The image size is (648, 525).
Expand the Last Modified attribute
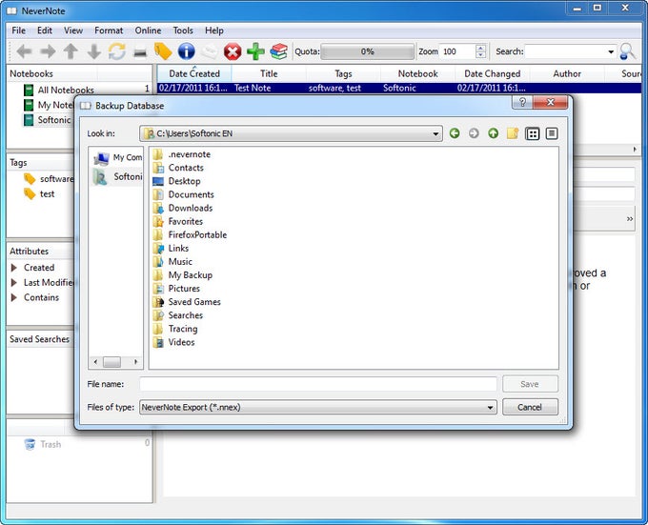[x=13, y=283]
